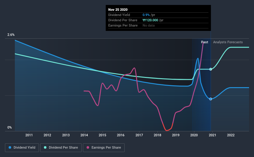254x157 pixels.
Task: Click the tooltip's Earnings Per Share row label
Action: point(123,25)
